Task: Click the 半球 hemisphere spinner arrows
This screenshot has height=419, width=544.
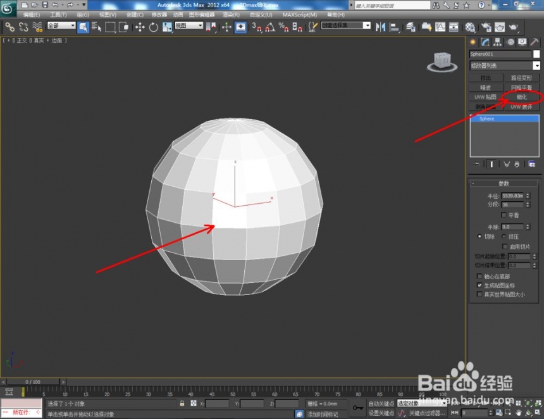Action: (528, 227)
